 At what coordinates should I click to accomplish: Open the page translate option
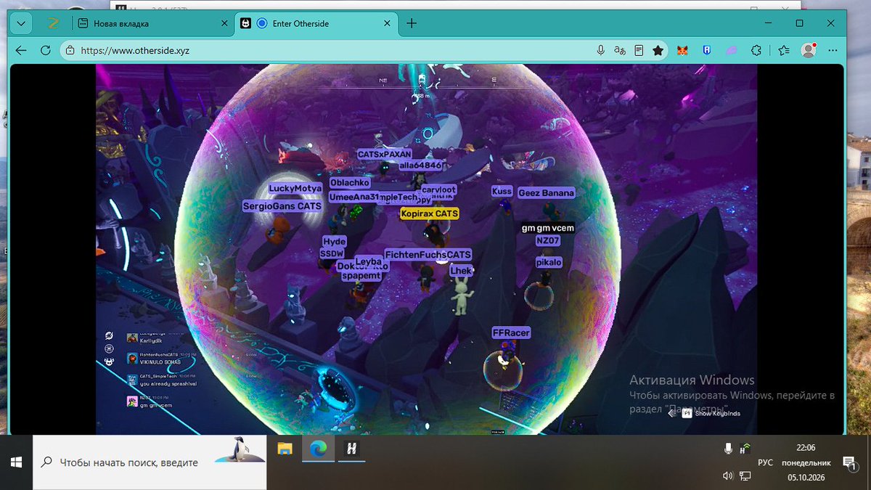pos(620,51)
